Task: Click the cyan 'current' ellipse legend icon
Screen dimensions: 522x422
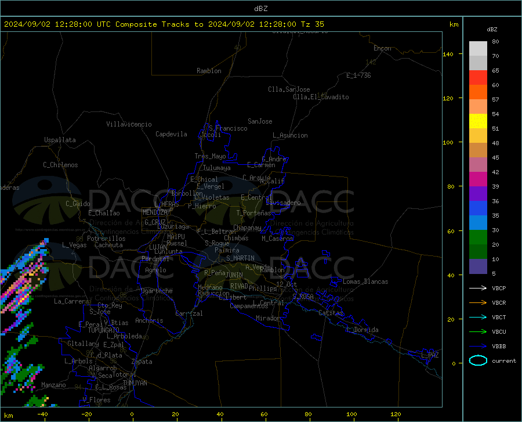Action: pyautogui.click(x=478, y=360)
